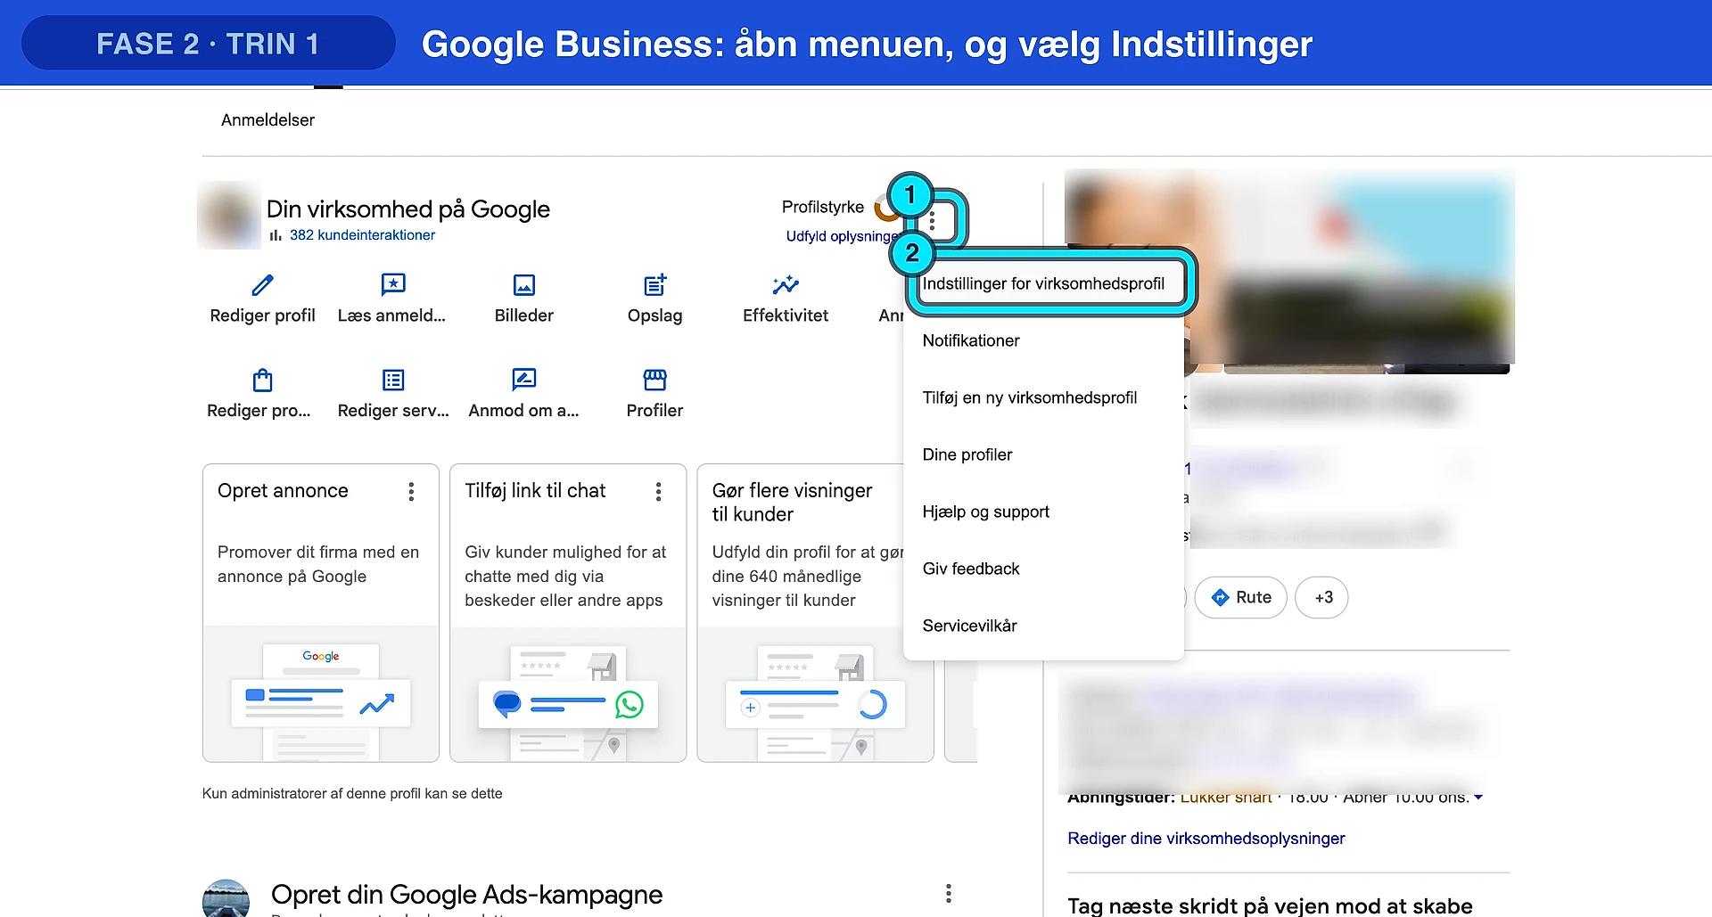Click the business profile avatar thumbnail
1712x917 pixels.
point(229,216)
